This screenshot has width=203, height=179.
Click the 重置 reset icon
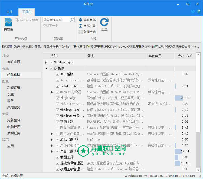104,22
